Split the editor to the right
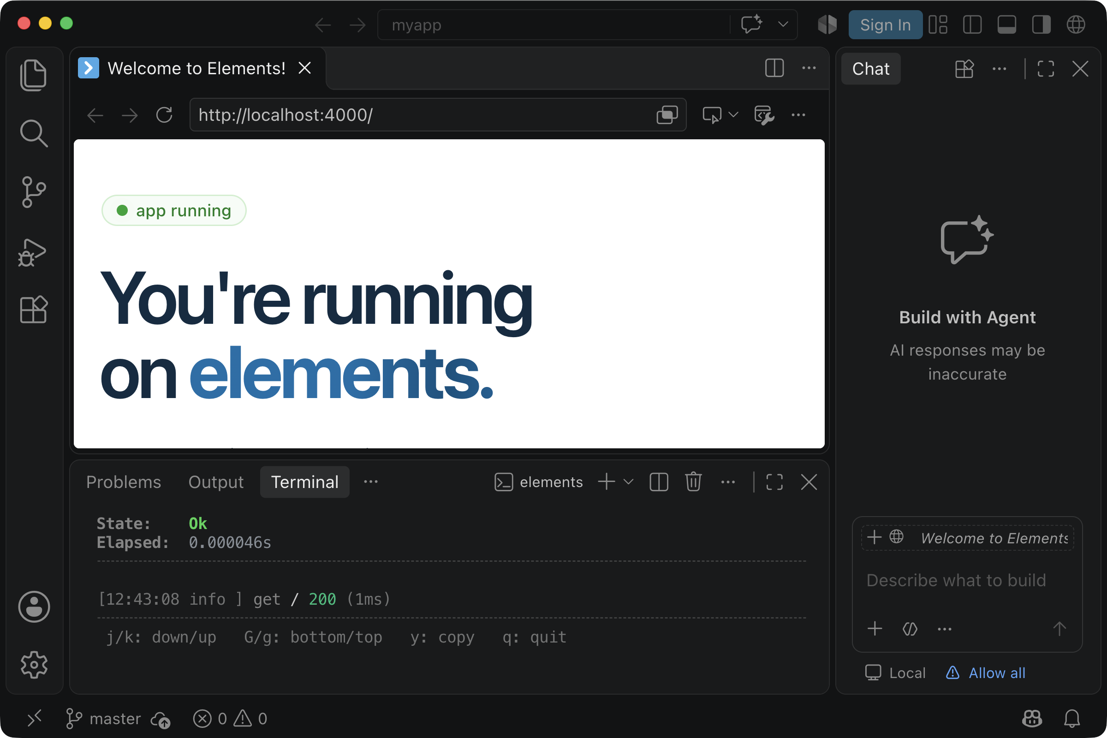Screen dimensions: 1107x738 pyautogui.click(x=774, y=68)
